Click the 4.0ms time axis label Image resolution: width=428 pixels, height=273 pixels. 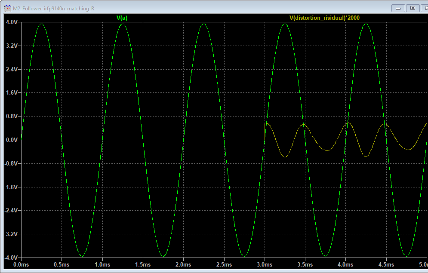point(345,265)
